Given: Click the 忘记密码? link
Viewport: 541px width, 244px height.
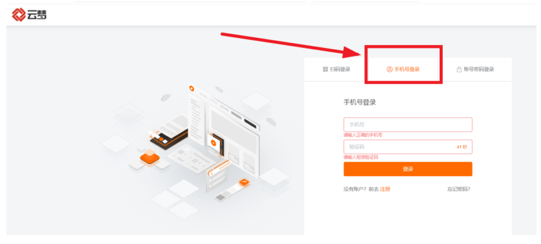Looking at the screenshot, I should pyautogui.click(x=459, y=189).
